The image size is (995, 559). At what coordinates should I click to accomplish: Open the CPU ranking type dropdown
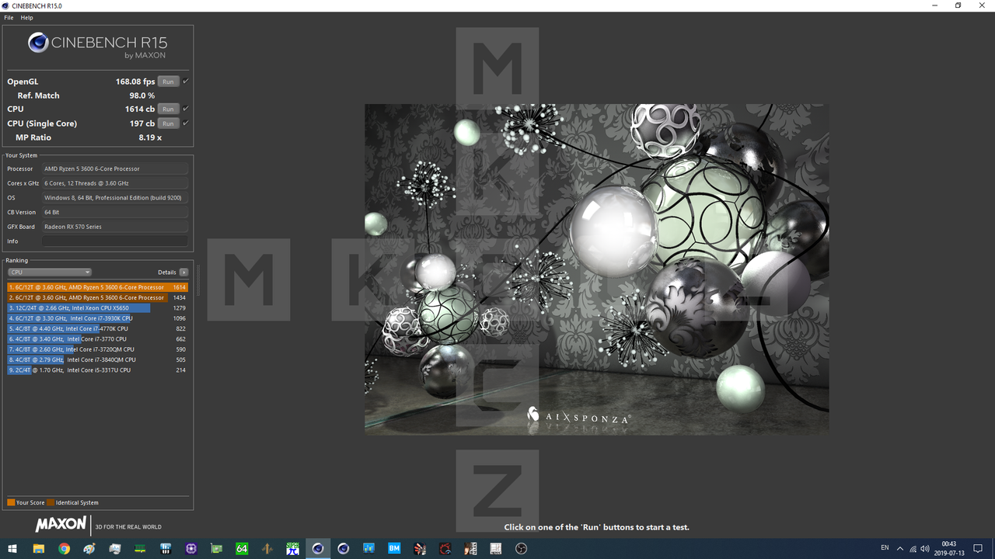(x=50, y=273)
